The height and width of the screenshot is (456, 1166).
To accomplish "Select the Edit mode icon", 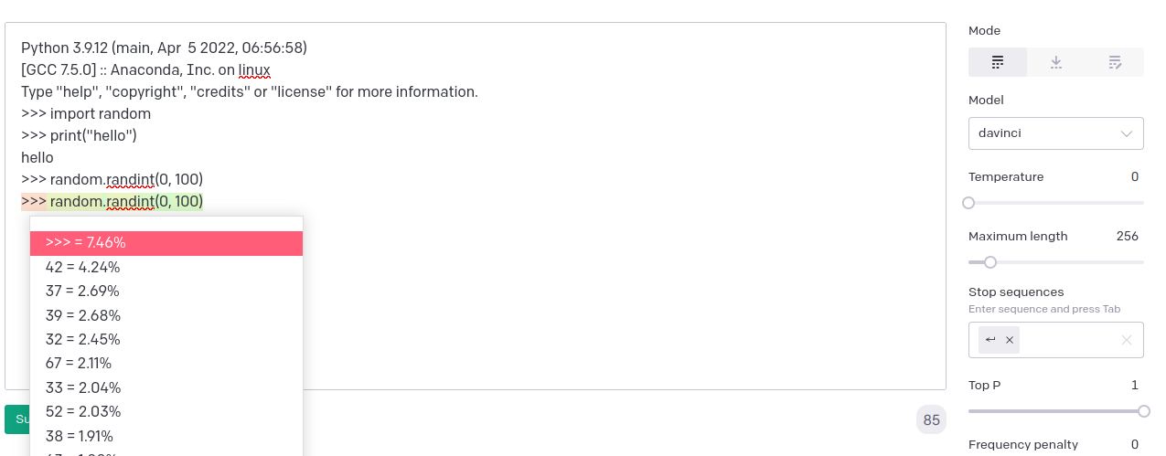I will (1115, 62).
